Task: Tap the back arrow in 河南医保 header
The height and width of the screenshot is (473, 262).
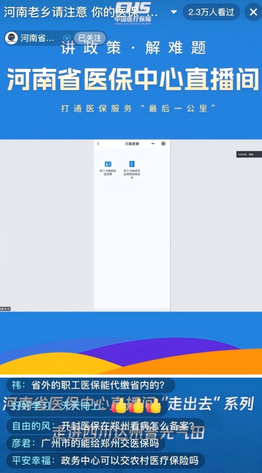Action: point(98,144)
